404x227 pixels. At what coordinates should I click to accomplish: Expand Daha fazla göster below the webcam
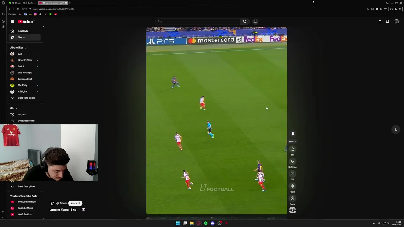[24, 187]
